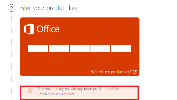Click the question mark help icon
Screen dimensions: 177x100
click(x=135, y=72)
